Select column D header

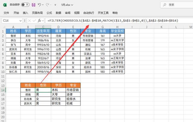point(59,27)
